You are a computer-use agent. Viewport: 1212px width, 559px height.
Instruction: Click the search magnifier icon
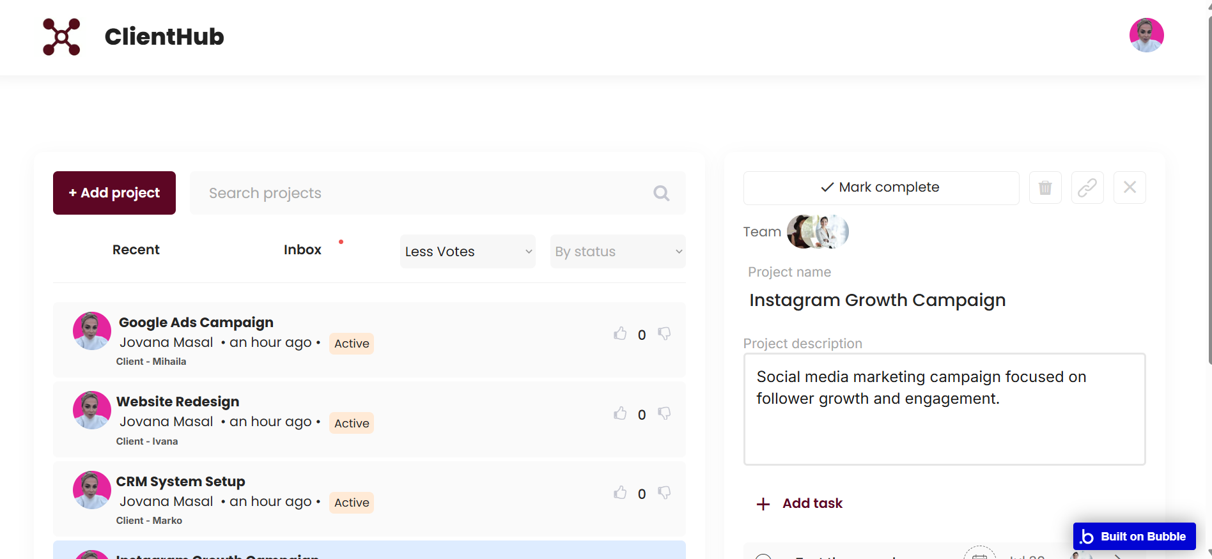tap(661, 192)
